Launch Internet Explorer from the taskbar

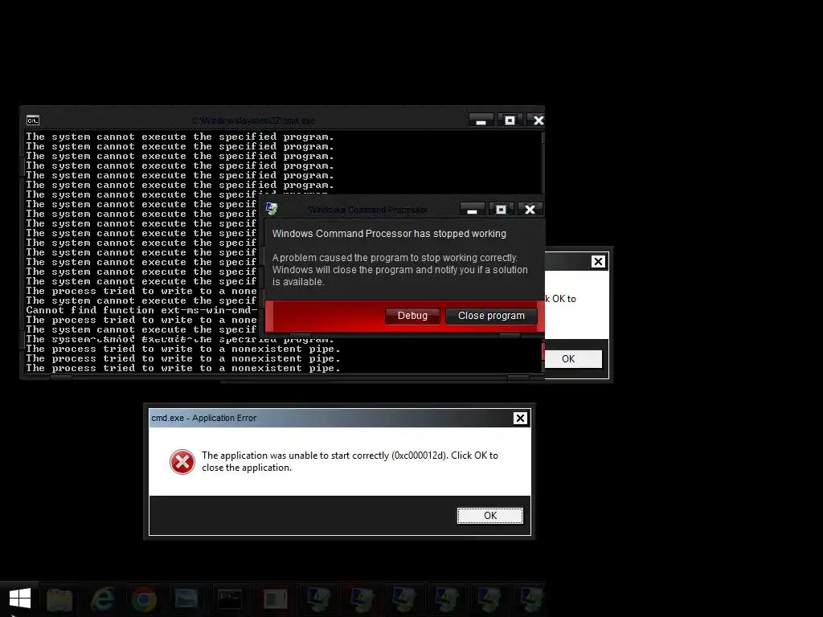pyautogui.click(x=102, y=599)
